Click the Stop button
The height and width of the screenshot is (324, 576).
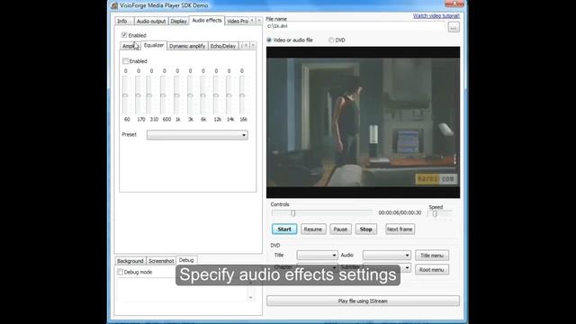(366, 229)
